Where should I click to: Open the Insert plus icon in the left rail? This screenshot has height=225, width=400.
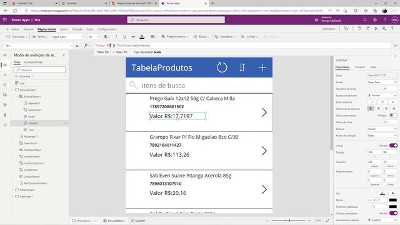point(5,75)
